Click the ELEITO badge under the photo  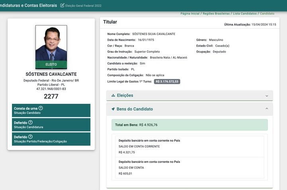51,65
